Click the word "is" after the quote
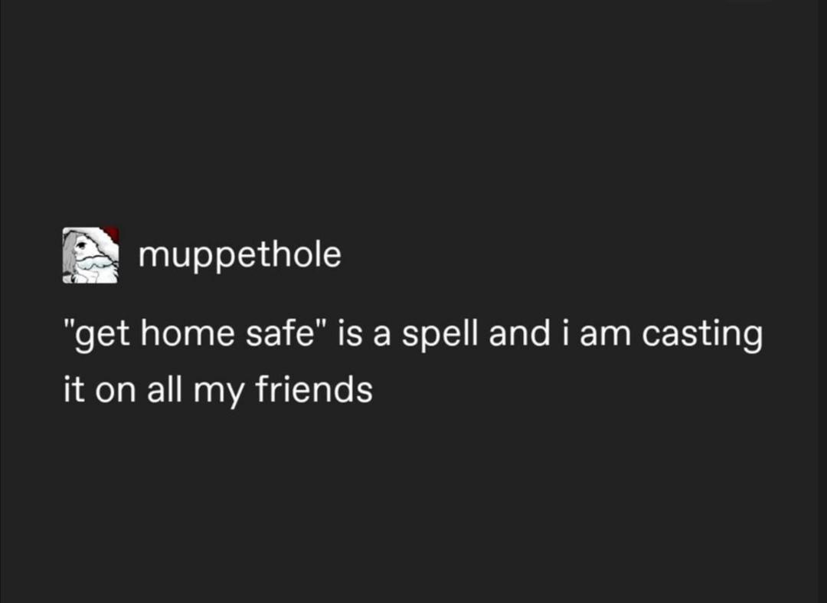827x603 pixels. tap(343, 336)
